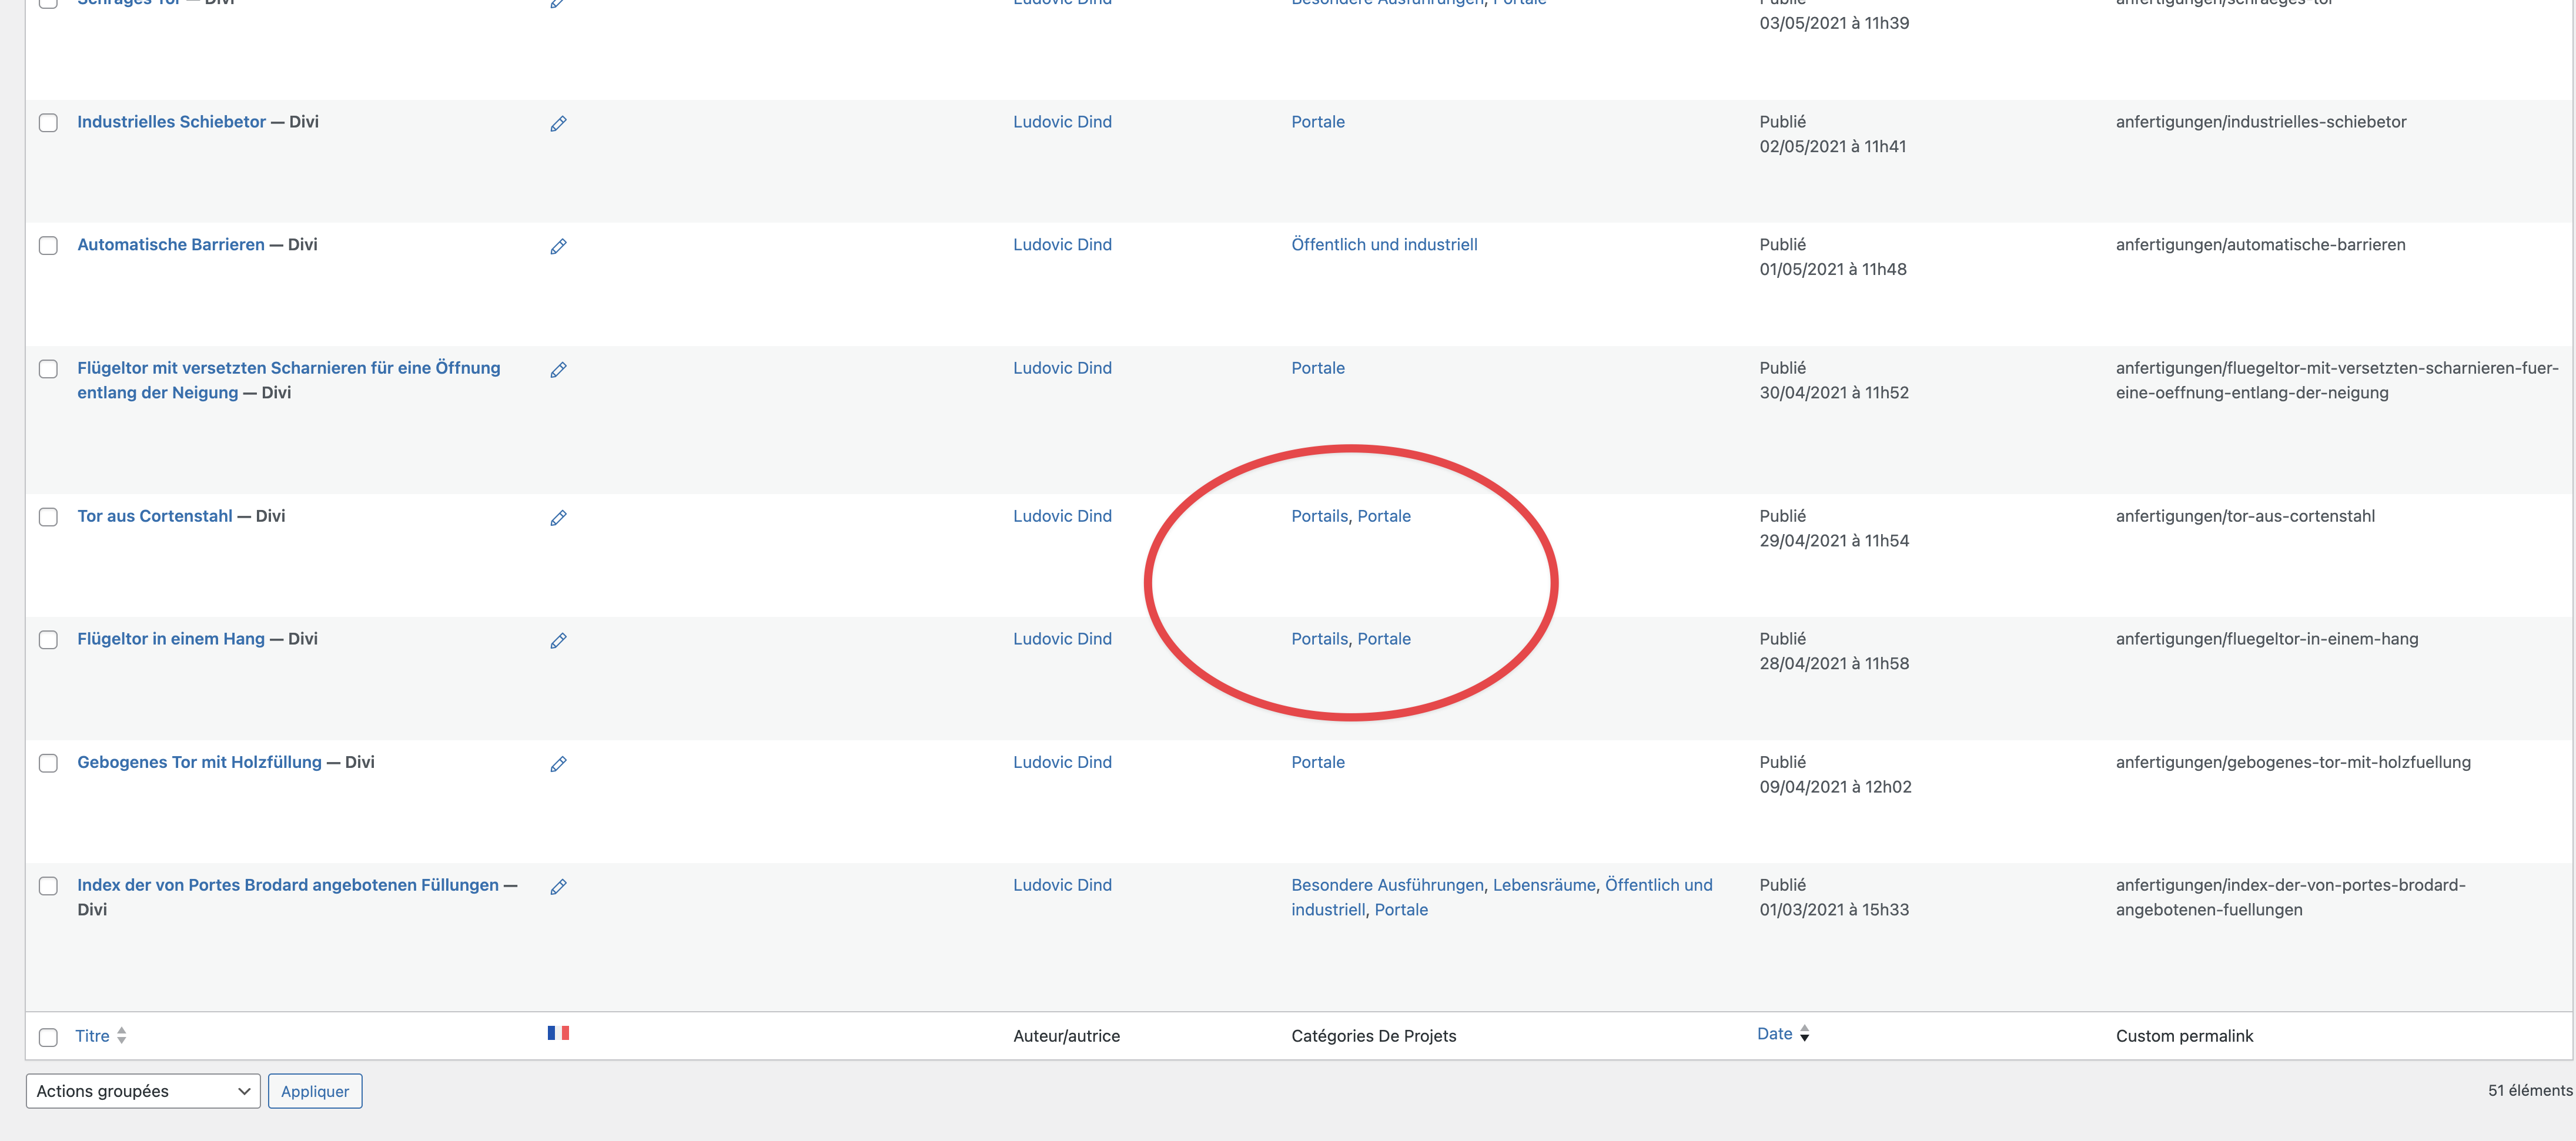Open Gebogenes Tor mit Holzfüllung project
The image size is (2576, 1141).
[199, 763]
